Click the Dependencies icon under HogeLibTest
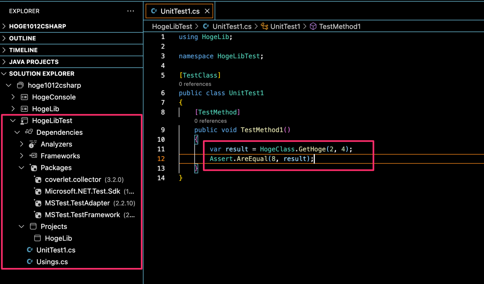Viewport: 484px width, 284px height. click(28, 132)
